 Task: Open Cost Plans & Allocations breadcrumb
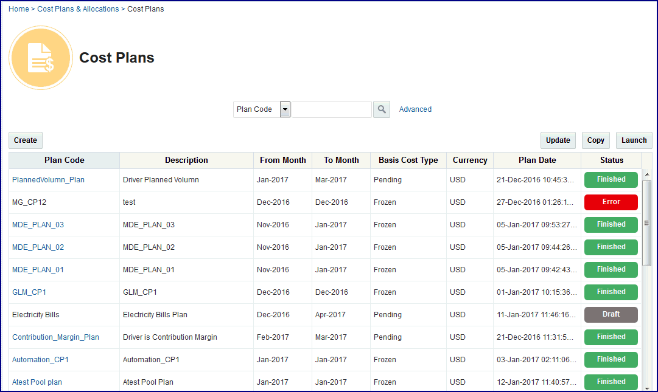(x=78, y=9)
